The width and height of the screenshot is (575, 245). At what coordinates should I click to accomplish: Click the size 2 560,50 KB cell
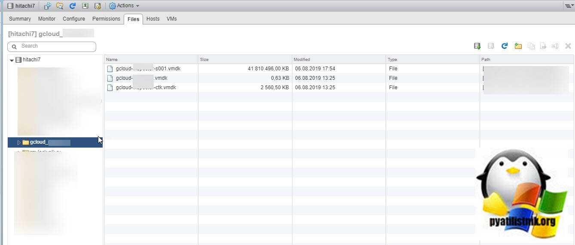click(275, 88)
